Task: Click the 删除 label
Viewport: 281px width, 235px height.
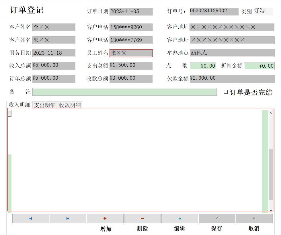Action: [143, 228]
